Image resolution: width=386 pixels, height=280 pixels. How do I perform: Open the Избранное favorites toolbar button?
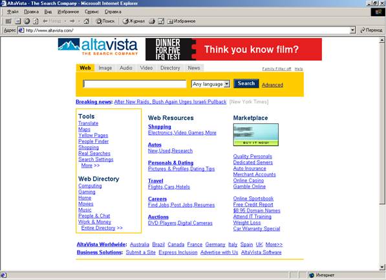[181, 21]
